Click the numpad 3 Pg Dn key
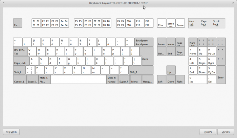237x138 pixels. tap(212, 70)
